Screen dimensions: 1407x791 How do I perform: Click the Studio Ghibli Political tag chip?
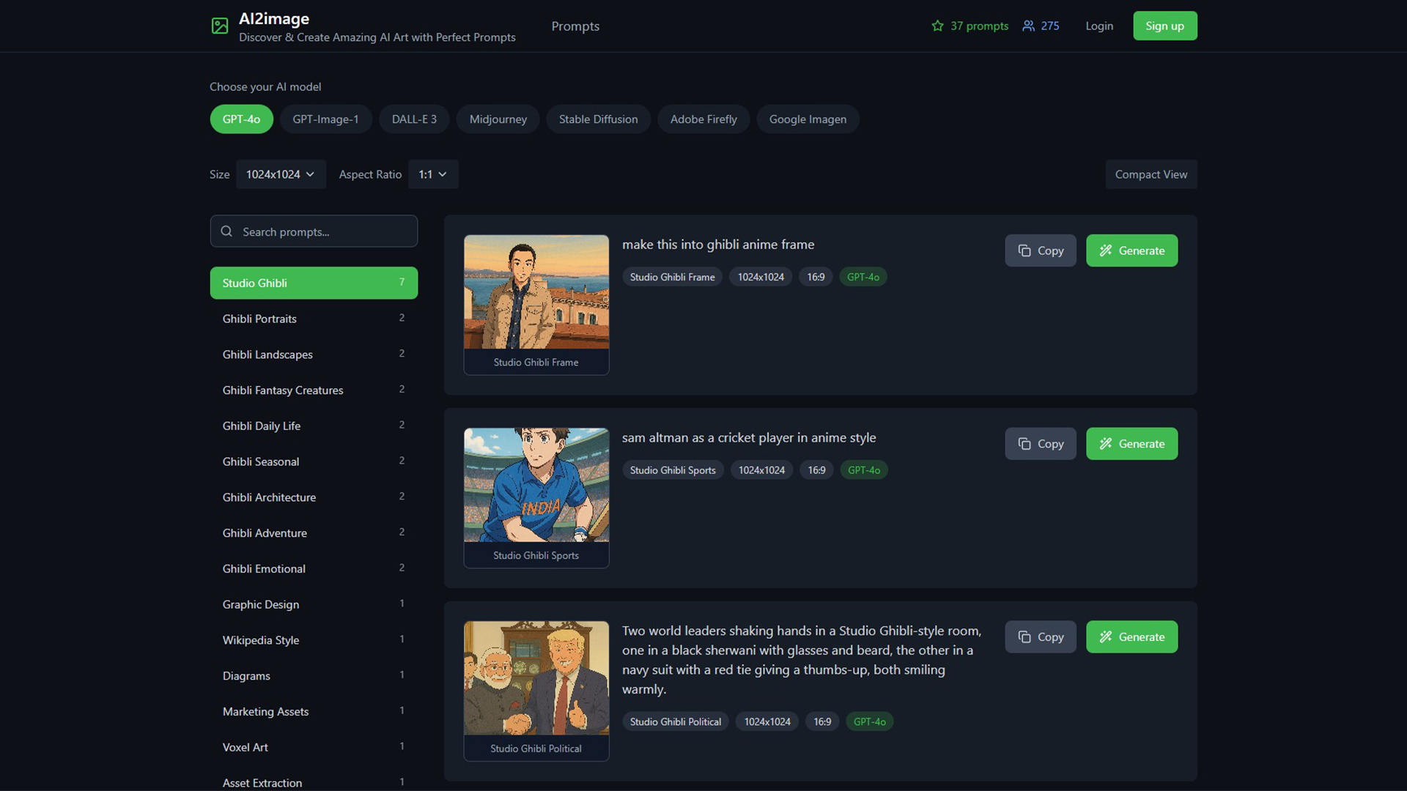coord(675,722)
